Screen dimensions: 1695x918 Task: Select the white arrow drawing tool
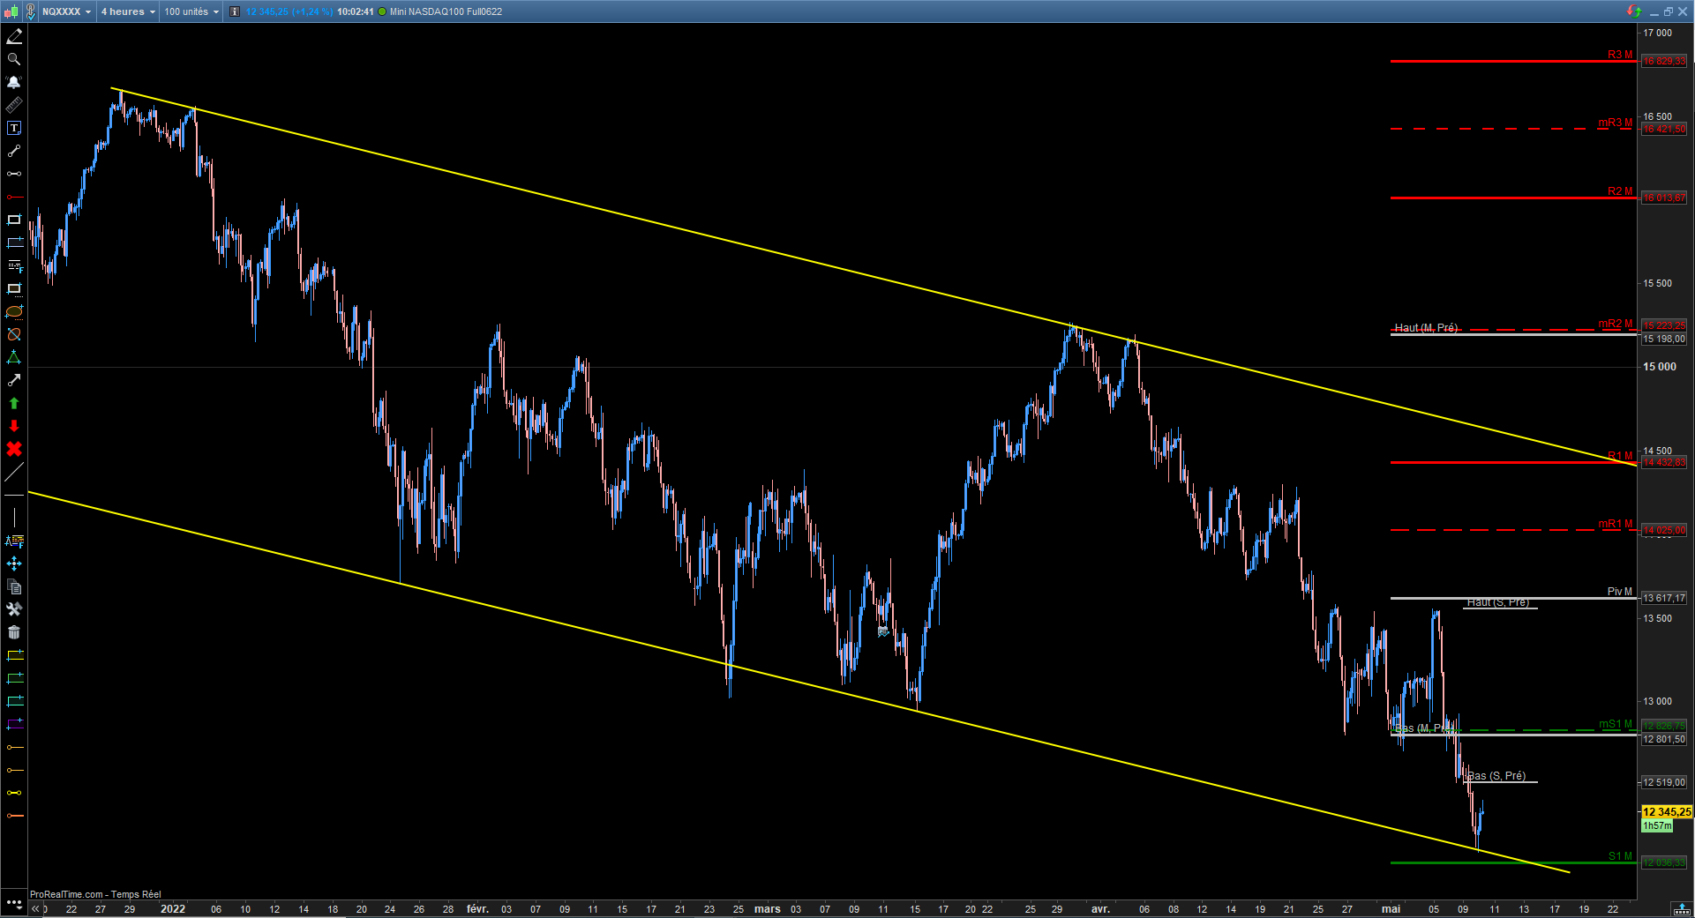pyautogui.click(x=14, y=380)
